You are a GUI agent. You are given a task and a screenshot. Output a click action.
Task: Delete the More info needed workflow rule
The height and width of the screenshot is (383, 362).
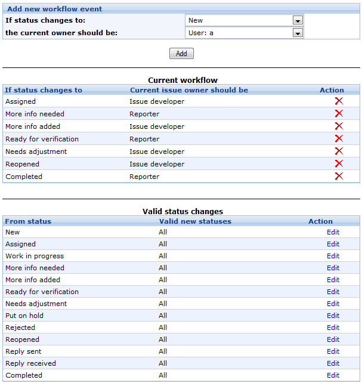[x=339, y=113]
